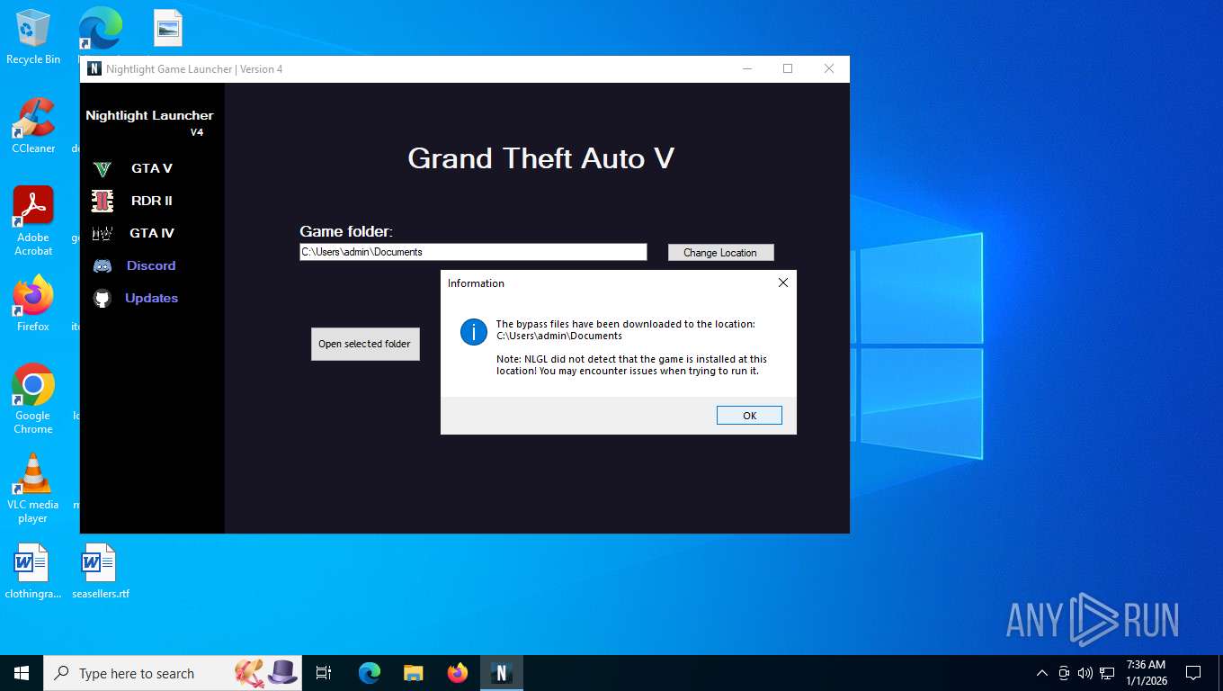
Task: Launch Edge from the taskbar
Action: [x=369, y=673]
